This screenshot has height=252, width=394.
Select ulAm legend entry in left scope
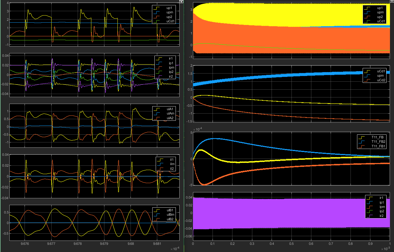click(x=165, y=114)
